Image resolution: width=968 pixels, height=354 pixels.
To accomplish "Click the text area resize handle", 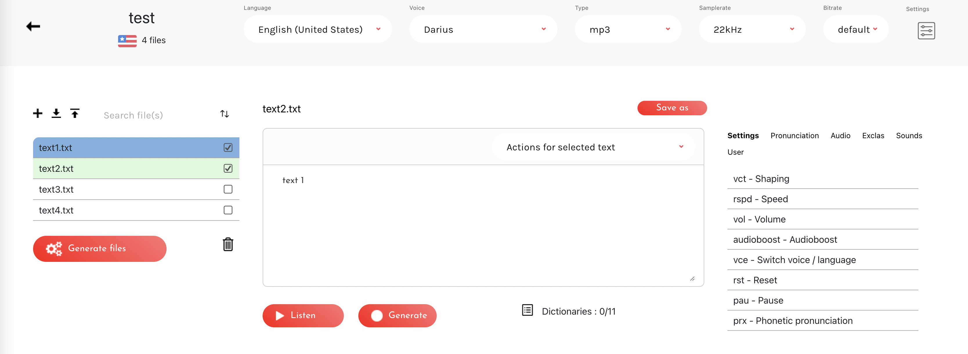I will (x=692, y=279).
